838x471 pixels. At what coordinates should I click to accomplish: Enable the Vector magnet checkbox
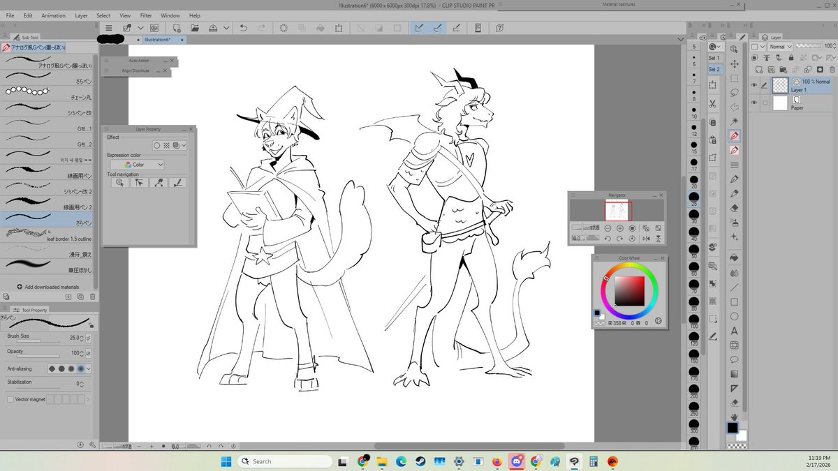tap(10, 399)
